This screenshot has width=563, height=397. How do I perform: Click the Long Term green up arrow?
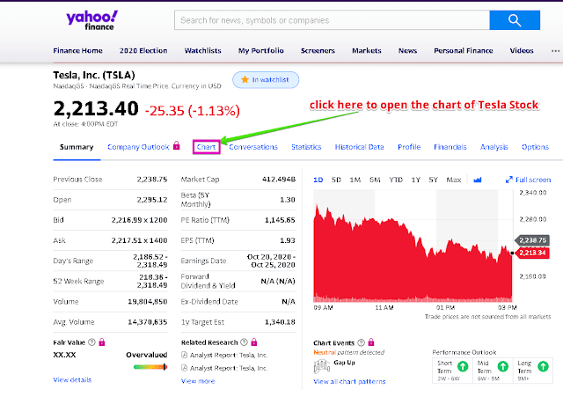tap(544, 366)
